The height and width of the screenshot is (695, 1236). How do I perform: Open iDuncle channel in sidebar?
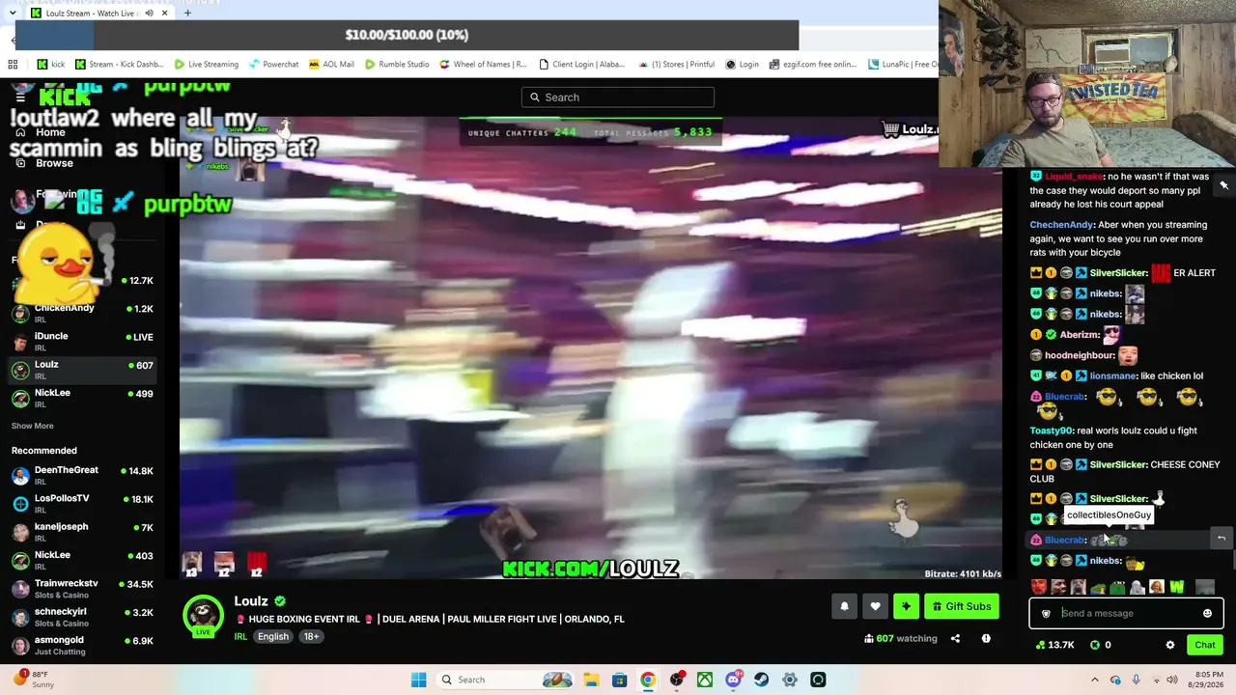[x=82, y=341]
